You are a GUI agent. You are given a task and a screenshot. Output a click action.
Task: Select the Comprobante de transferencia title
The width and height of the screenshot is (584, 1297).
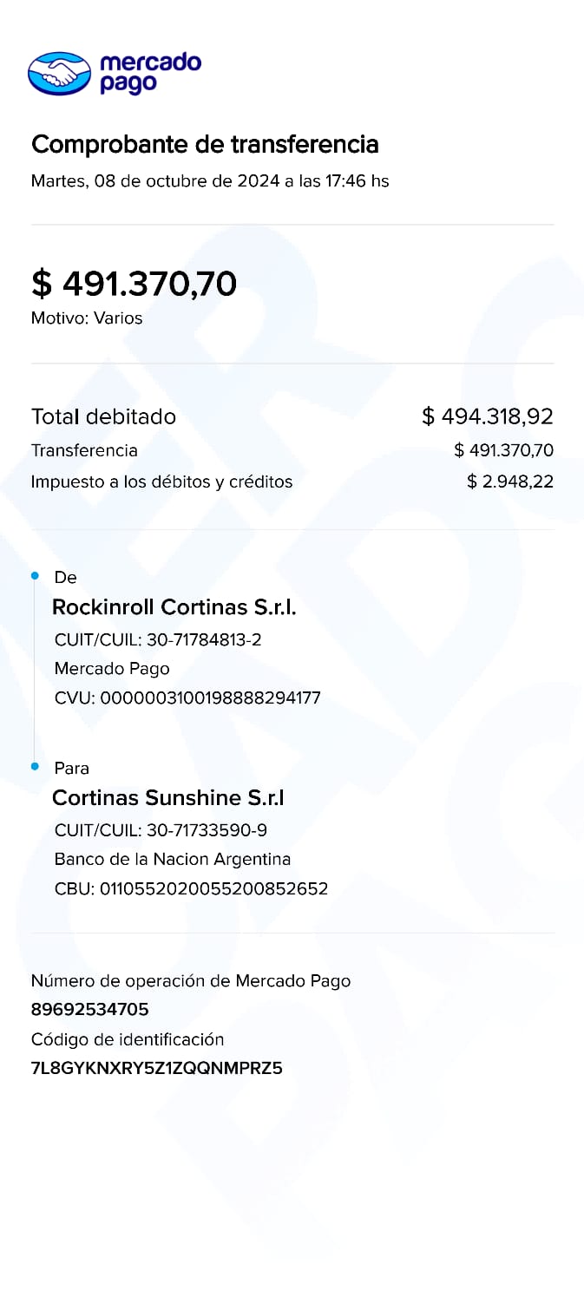pyautogui.click(x=205, y=144)
